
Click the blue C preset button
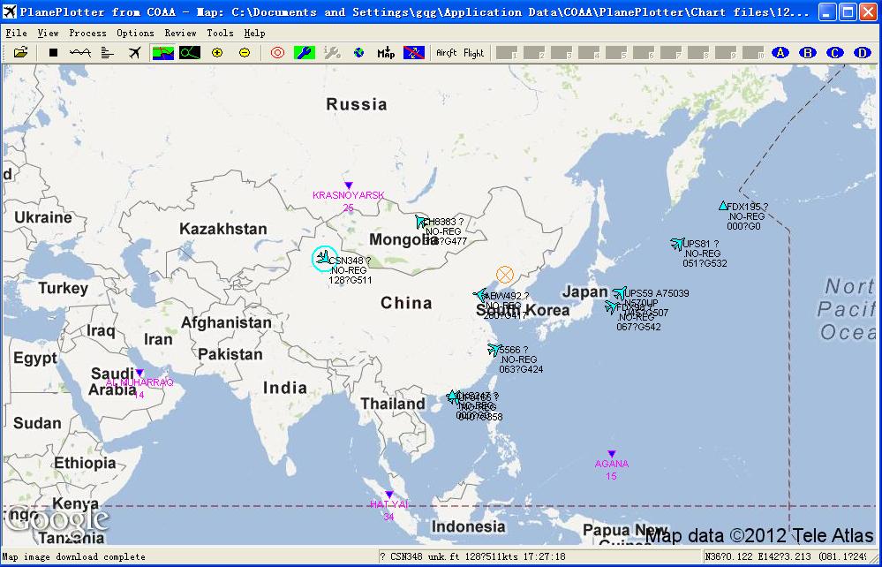[834, 53]
